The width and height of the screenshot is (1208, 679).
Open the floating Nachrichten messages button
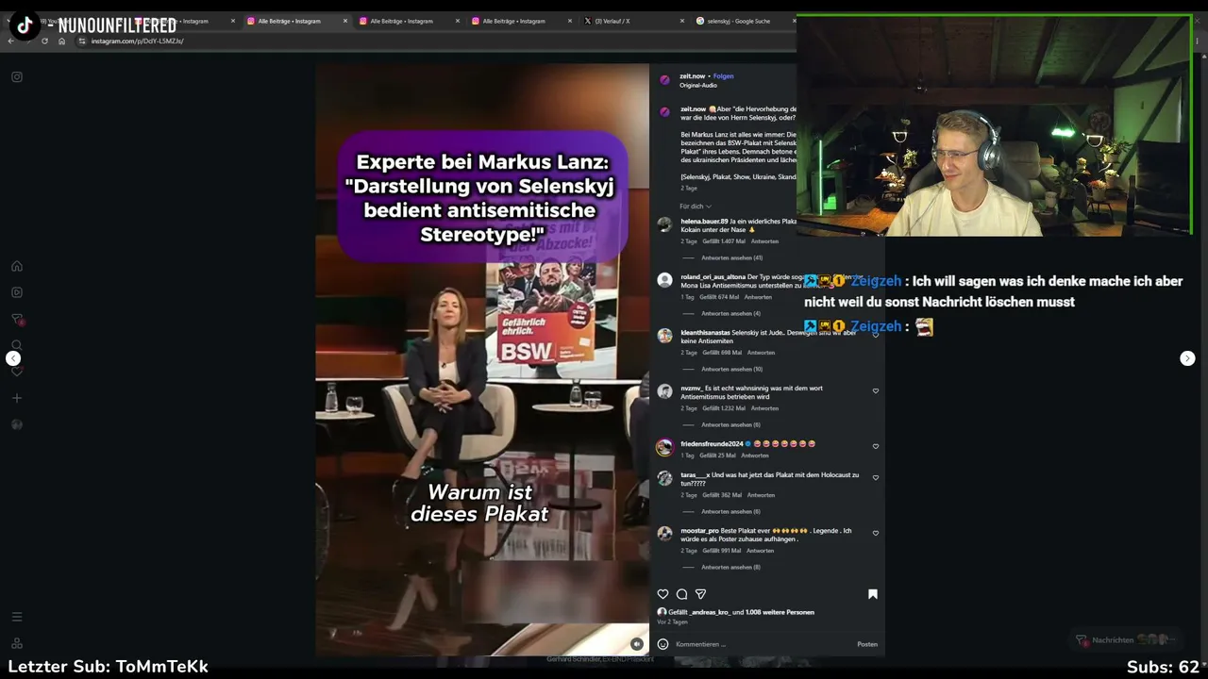click(x=1127, y=640)
